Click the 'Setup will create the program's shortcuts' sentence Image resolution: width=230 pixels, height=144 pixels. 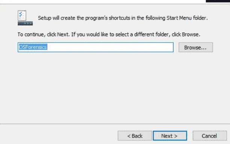coord(123,18)
